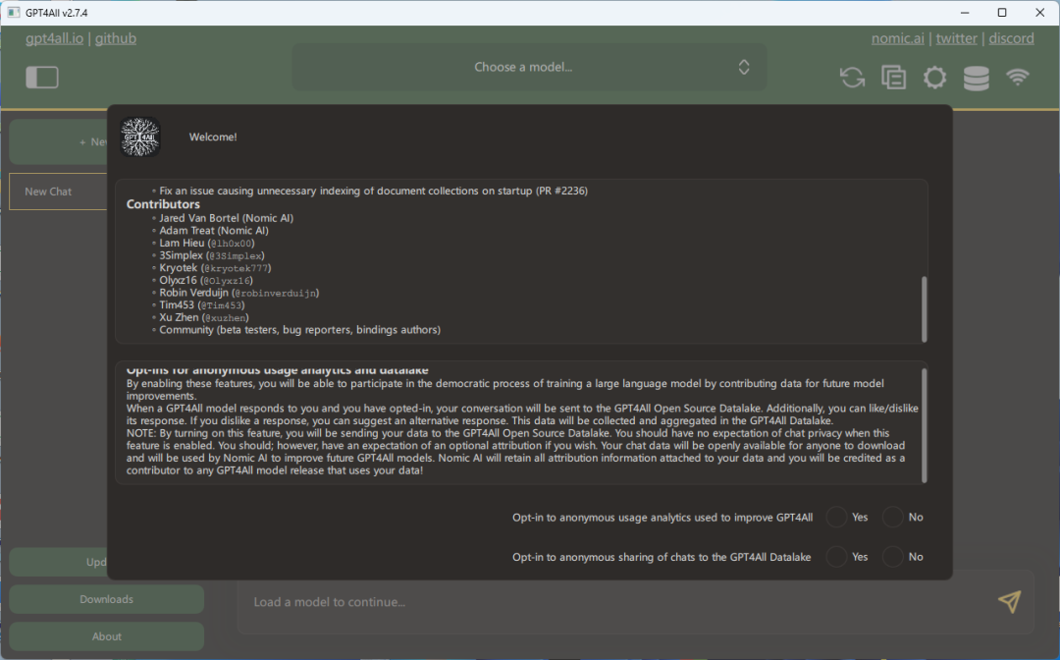
Task: Click contributor Olyxz16 text
Action: [205, 280]
